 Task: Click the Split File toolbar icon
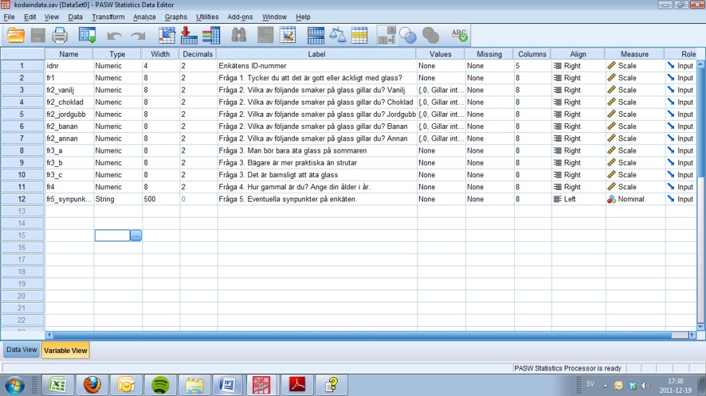316,35
